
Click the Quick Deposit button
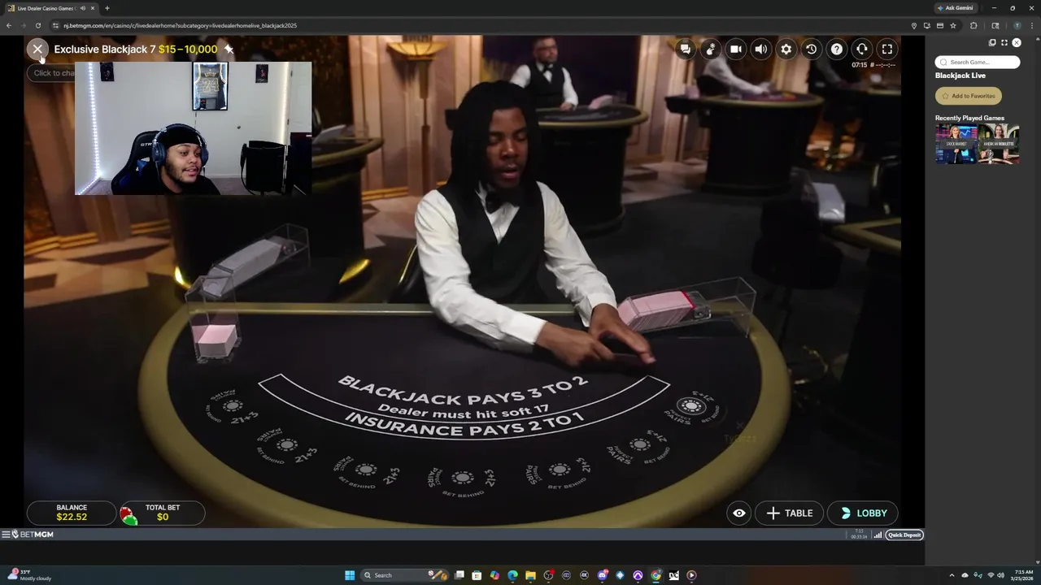[x=904, y=535]
